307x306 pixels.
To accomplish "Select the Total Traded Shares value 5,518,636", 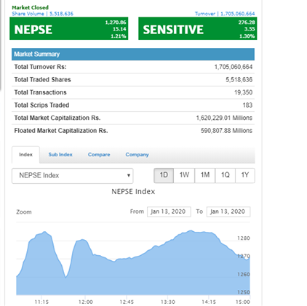I will tap(239, 80).
